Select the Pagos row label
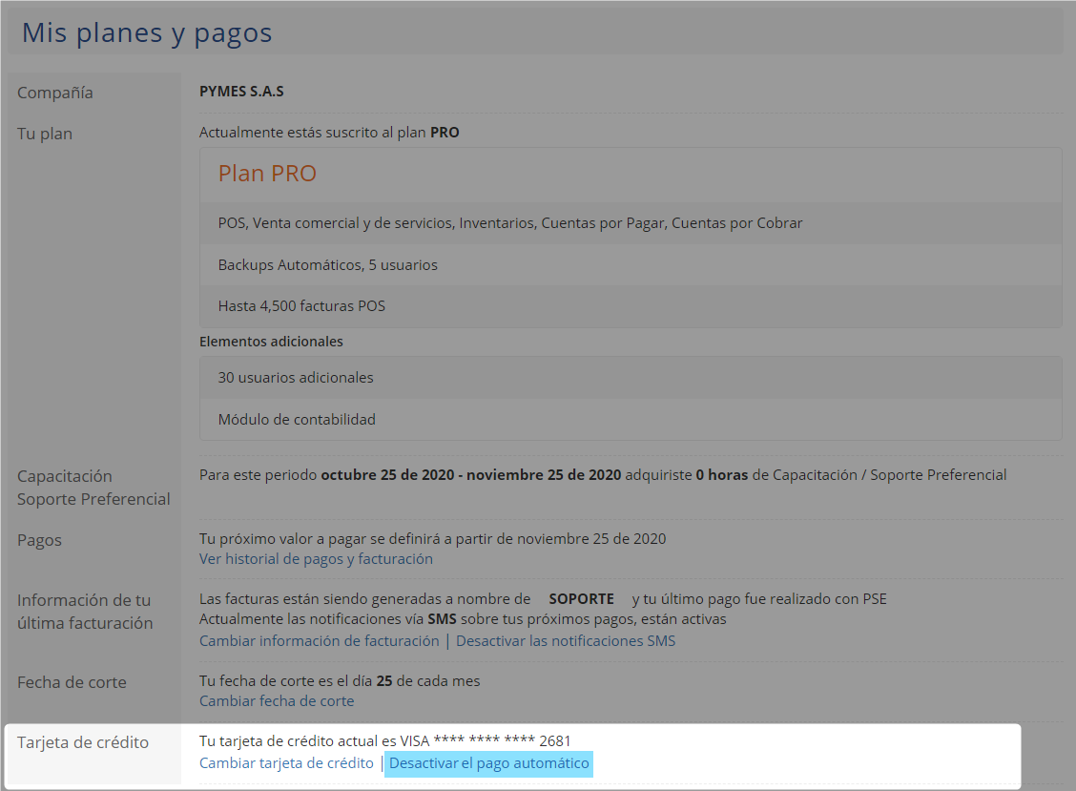Viewport: 1076px width, 791px height. tap(39, 540)
